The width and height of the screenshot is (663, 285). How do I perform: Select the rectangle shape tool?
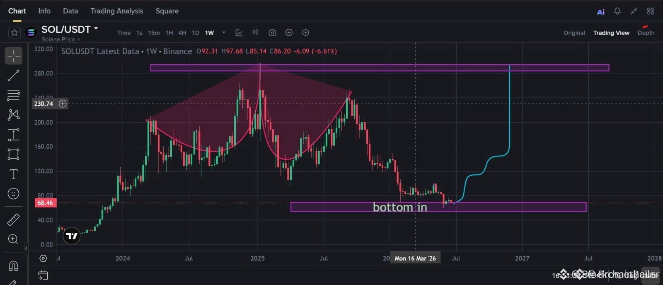(14, 154)
